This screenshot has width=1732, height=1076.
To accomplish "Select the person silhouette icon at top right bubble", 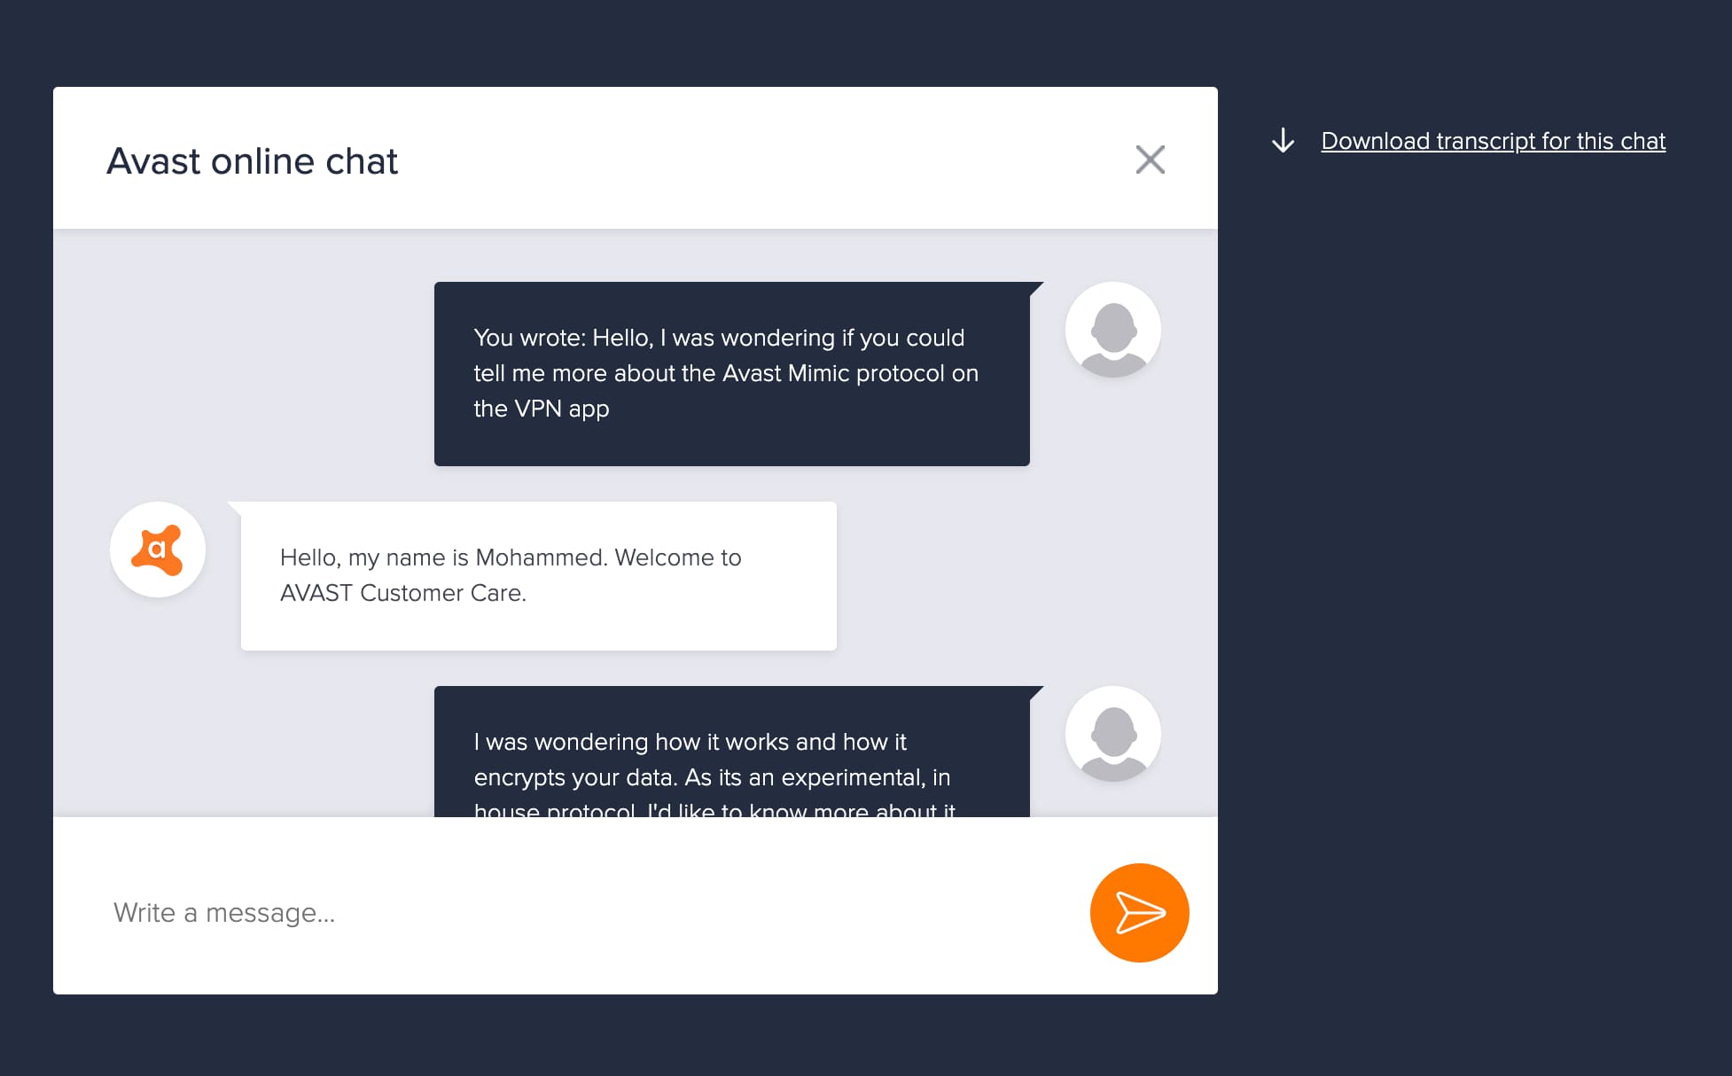I will coord(1112,329).
